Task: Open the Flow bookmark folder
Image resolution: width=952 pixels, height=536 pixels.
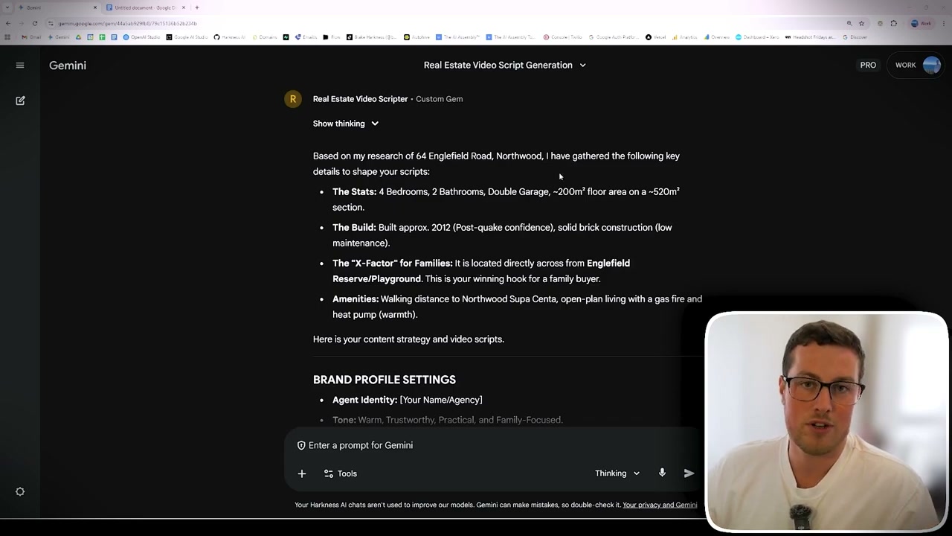Action: [x=332, y=37]
